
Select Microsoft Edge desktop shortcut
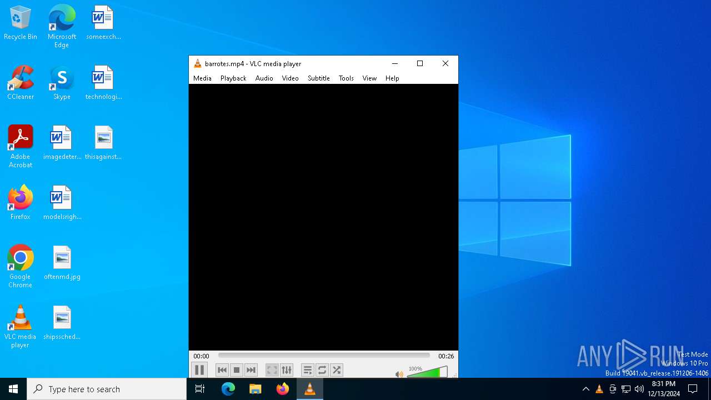click(62, 27)
